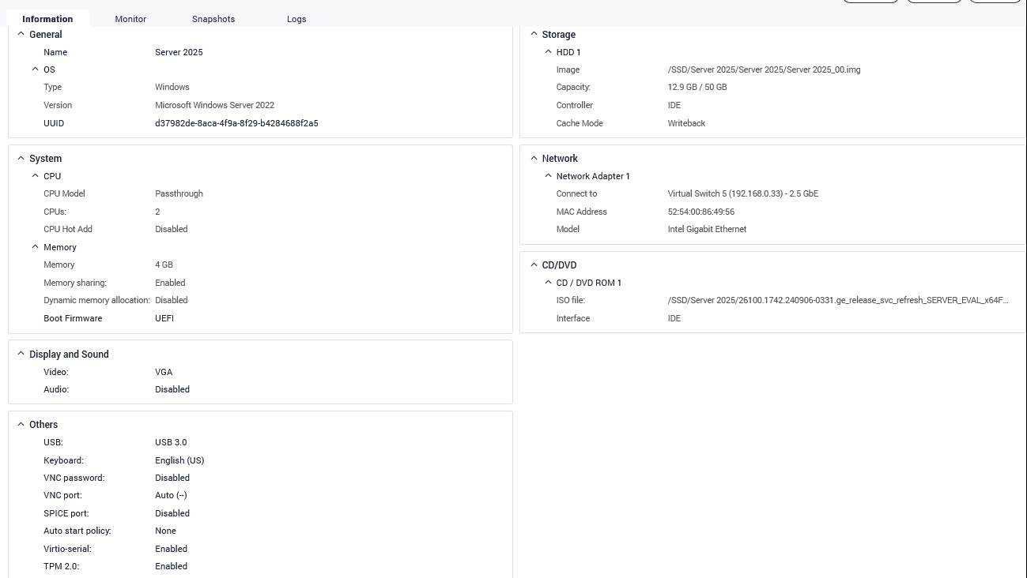Collapse the Others section
Viewport: 1027px width, 578px height.
(x=21, y=424)
